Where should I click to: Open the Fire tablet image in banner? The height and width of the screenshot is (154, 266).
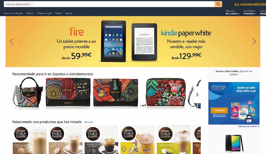[x=114, y=41]
